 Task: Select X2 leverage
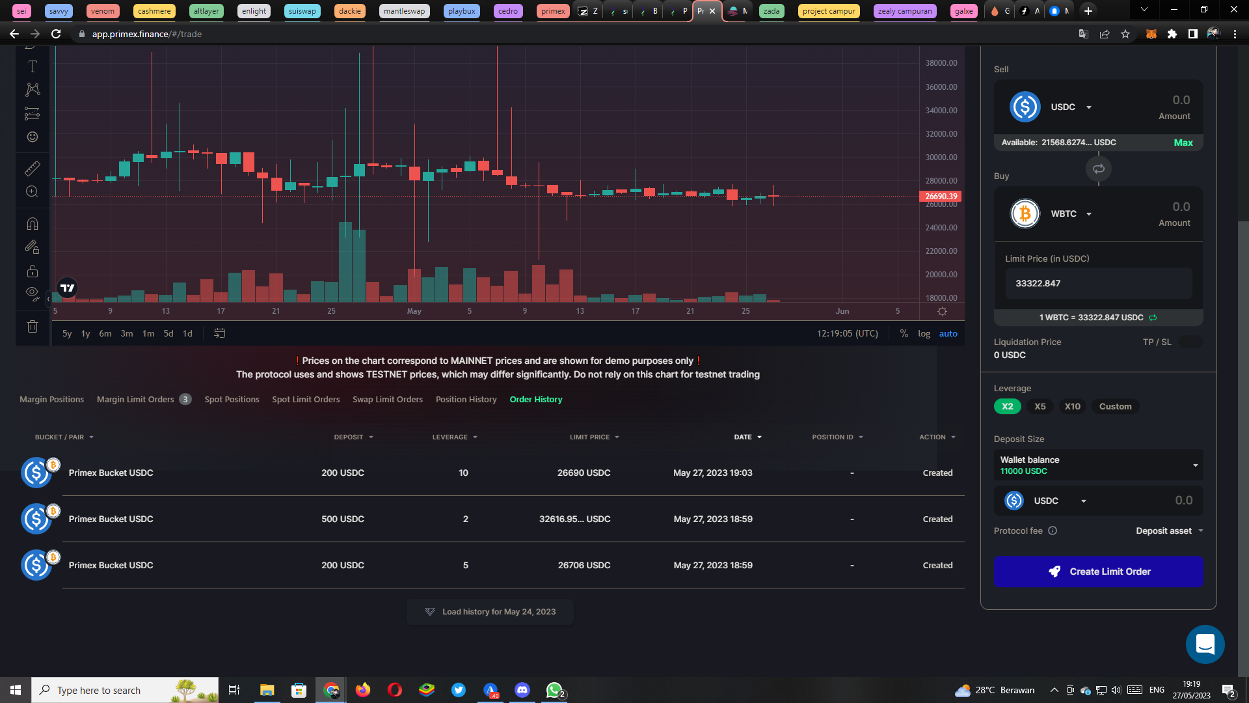tap(1007, 406)
